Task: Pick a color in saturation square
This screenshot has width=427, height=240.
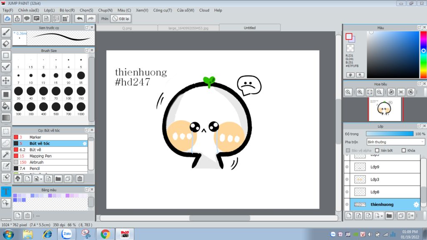Action: [393, 55]
